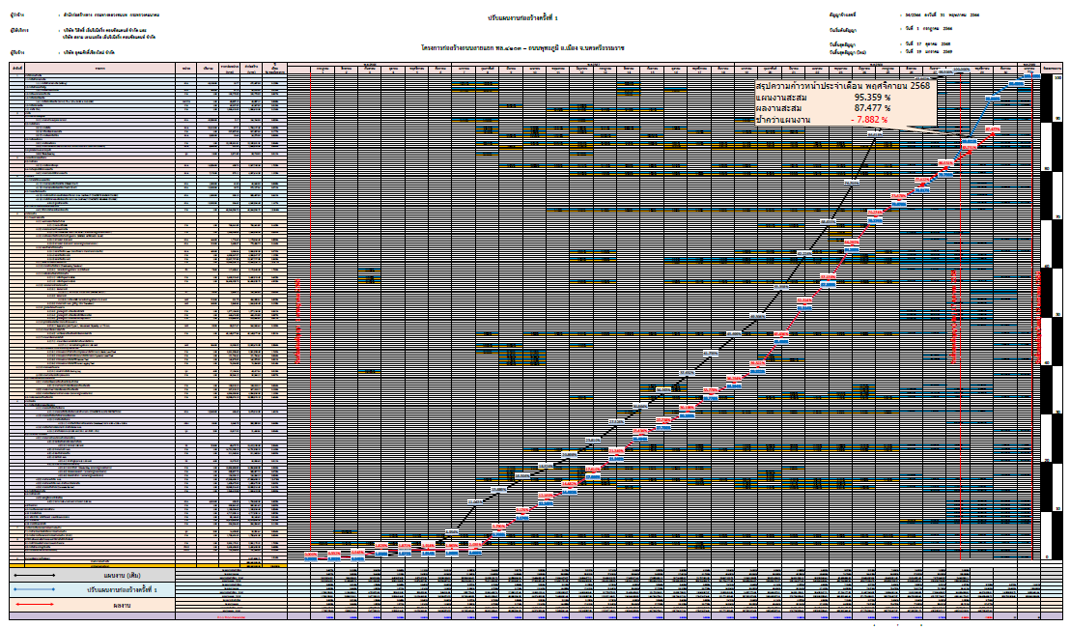Screen dimensions: 1070x627
Task: Select the ปรับแผนงานก่อสร้างครั้งที่ 1 title at top
Action: (x=522, y=18)
